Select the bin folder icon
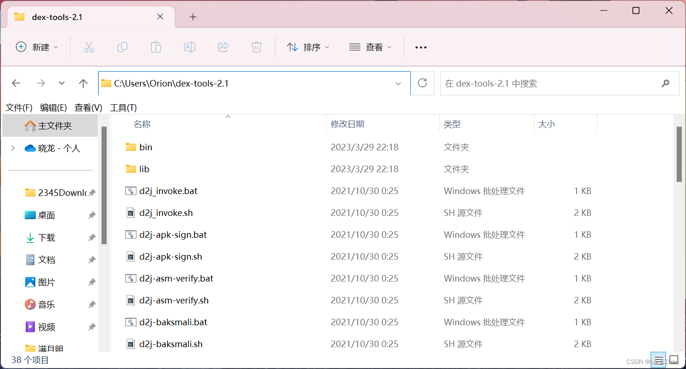 (131, 147)
